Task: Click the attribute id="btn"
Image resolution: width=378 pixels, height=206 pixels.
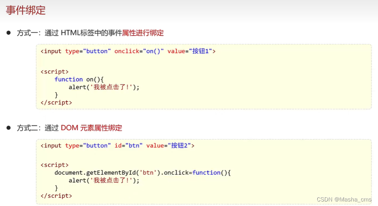Action: [x=128, y=146]
